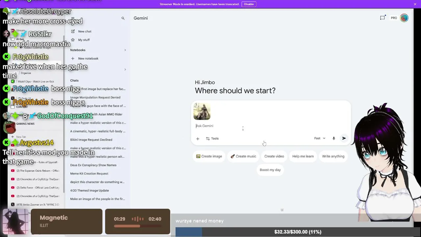Open chat 'make this a hyper realistic person'
Screen dimensions: 421x237
tap(97, 157)
